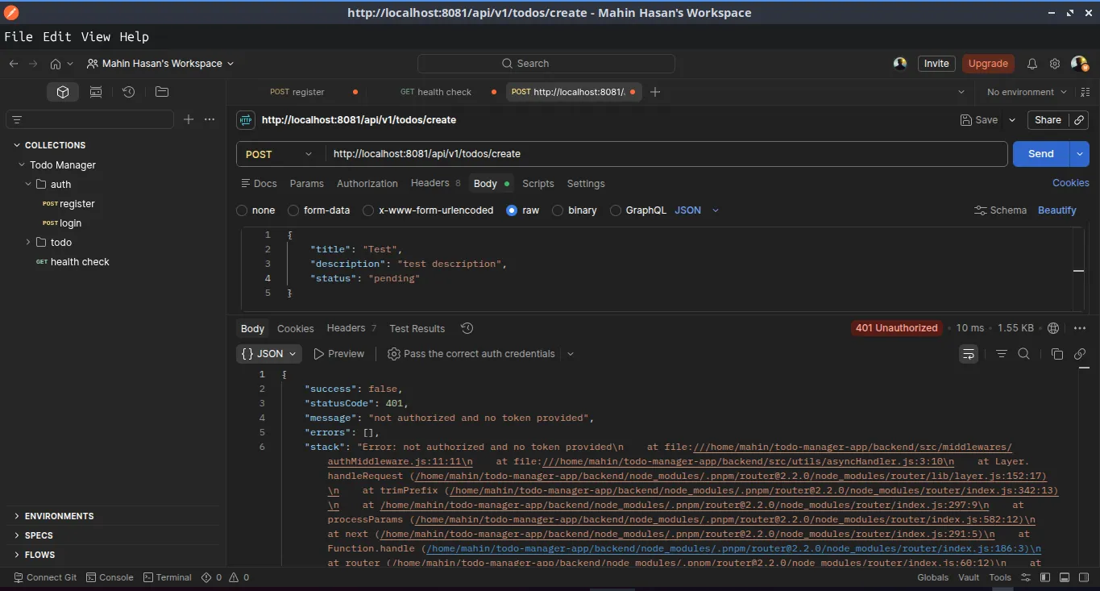
Task: Click the Beautify link
Action: pos(1057,210)
